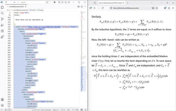Toggle the secondary side bar
176x111 pixels.
pyautogui.click(x=69, y=2)
